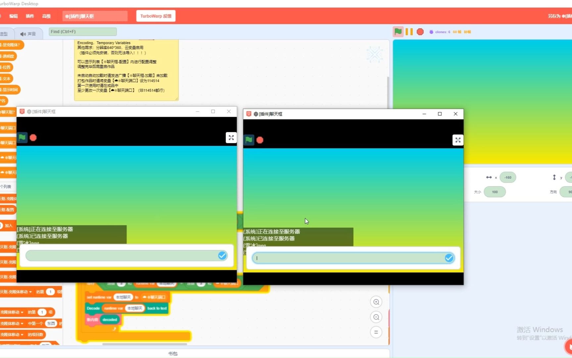Image resolution: width=572 pixels, height=358 pixels.
Task: Reset the block workspace zoom
Action: pos(376,332)
